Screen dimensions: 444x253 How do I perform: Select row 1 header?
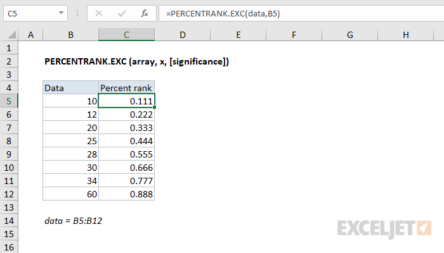click(x=9, y=48)
